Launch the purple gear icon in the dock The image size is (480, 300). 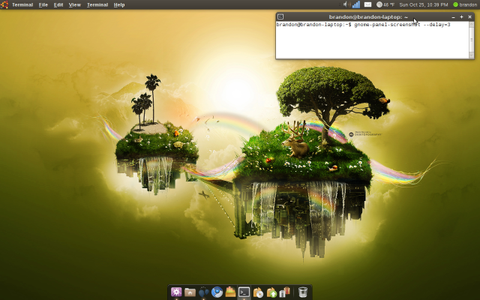click(176, 292)
